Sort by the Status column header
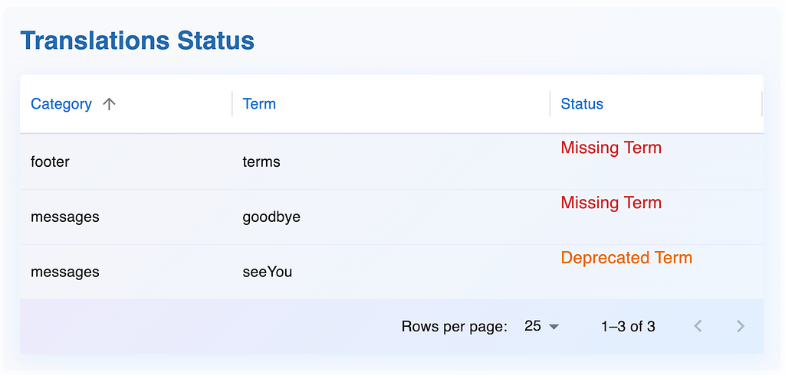This screenshot has height=375, width=785. point(582,104)
